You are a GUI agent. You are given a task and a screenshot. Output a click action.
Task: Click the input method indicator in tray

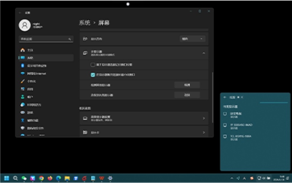244,178
